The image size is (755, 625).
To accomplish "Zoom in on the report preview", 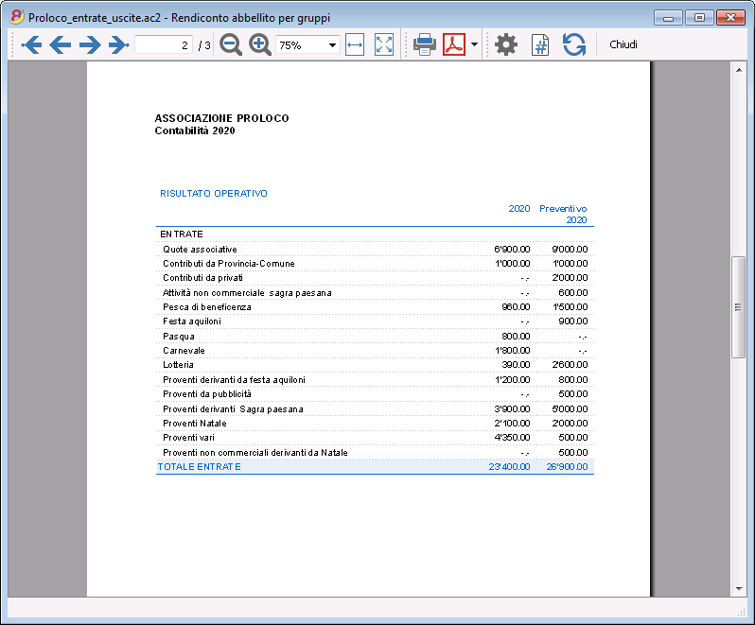I will [259, 44].
